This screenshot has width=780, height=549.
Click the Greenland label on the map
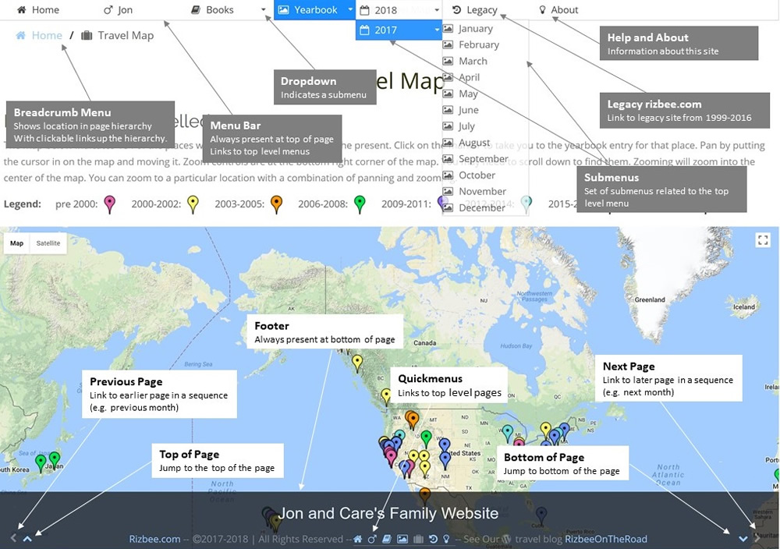(650, 300)
